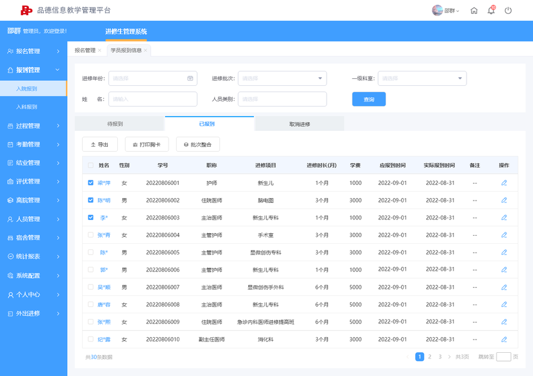The width and height of the screenshot is (533, 376).
Task: Open the 进修生管理系统 top tab
Action: (x=126, y=31)
